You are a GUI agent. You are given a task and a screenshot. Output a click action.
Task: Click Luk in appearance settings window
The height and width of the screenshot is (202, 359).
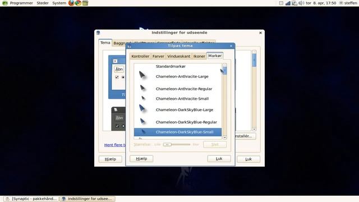248,159
